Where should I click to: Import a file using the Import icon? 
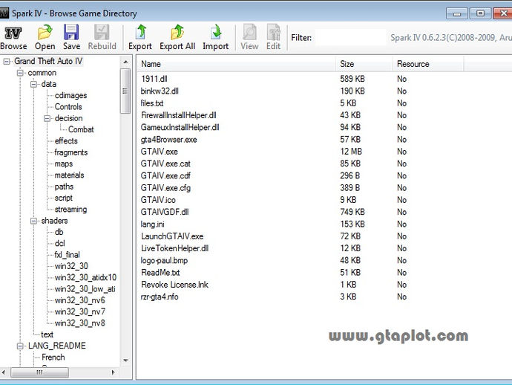[x=215, y=33]
